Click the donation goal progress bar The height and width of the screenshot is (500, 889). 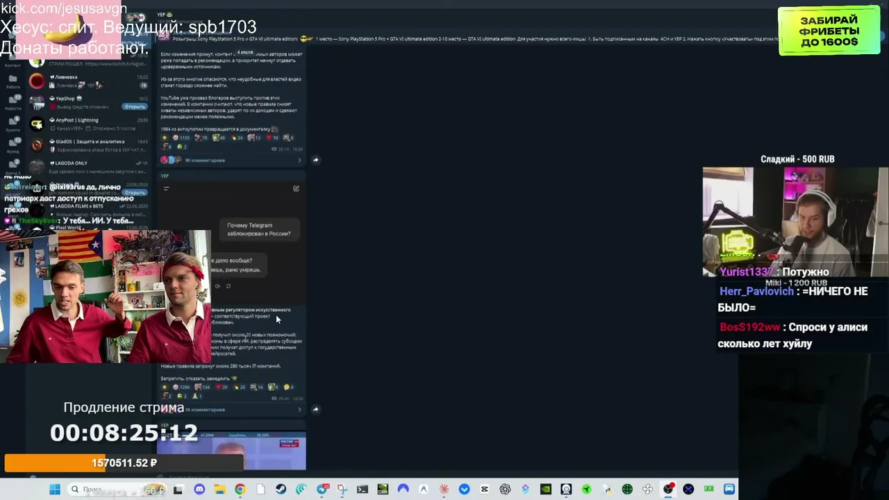pyautogui.click(x=124, y=463)
